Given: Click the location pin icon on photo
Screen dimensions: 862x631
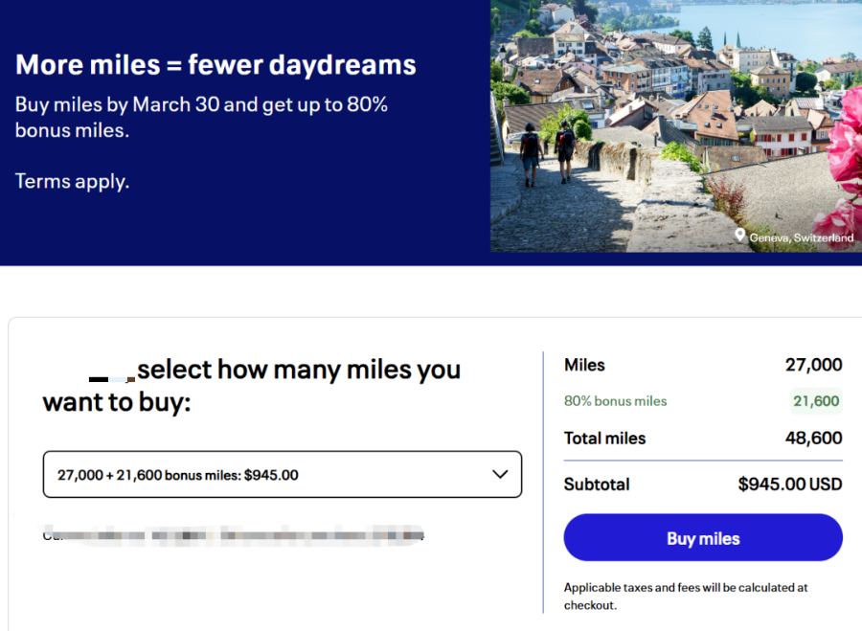Looking at the screenshot, I should click(x=739, y=236).
